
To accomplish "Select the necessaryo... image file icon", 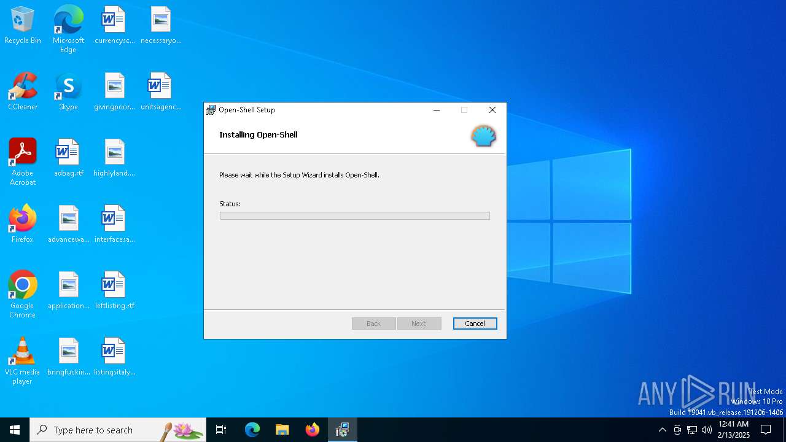I will click(x=161, y=26).
